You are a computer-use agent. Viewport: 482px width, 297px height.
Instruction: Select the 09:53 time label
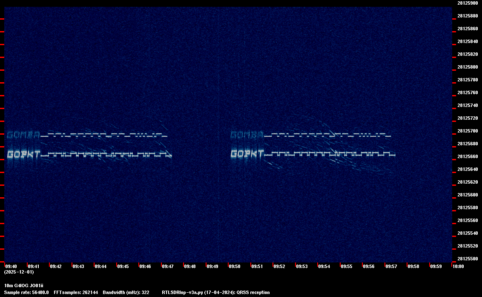(x=302, y=266)
